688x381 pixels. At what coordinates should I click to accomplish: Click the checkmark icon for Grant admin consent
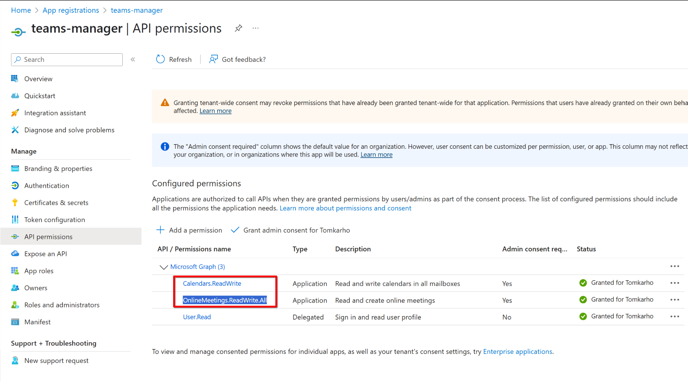[x=235, y=230]
